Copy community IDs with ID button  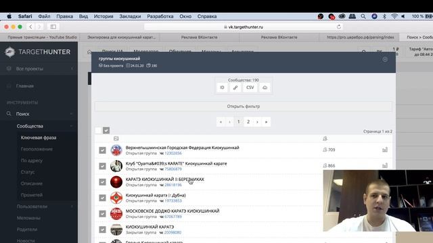click(x=222, y=88)
